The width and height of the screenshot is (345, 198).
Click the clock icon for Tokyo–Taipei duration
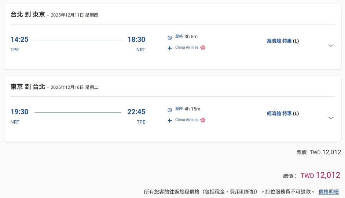170,110
